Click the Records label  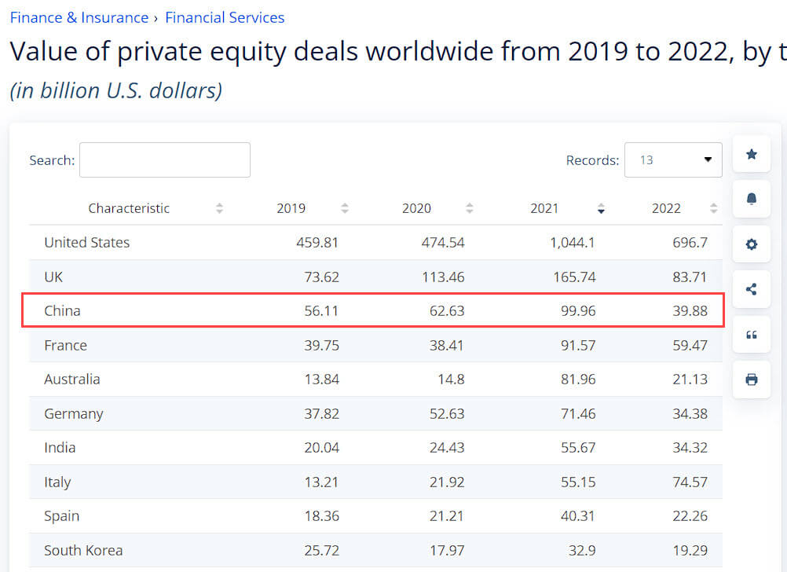592,160
